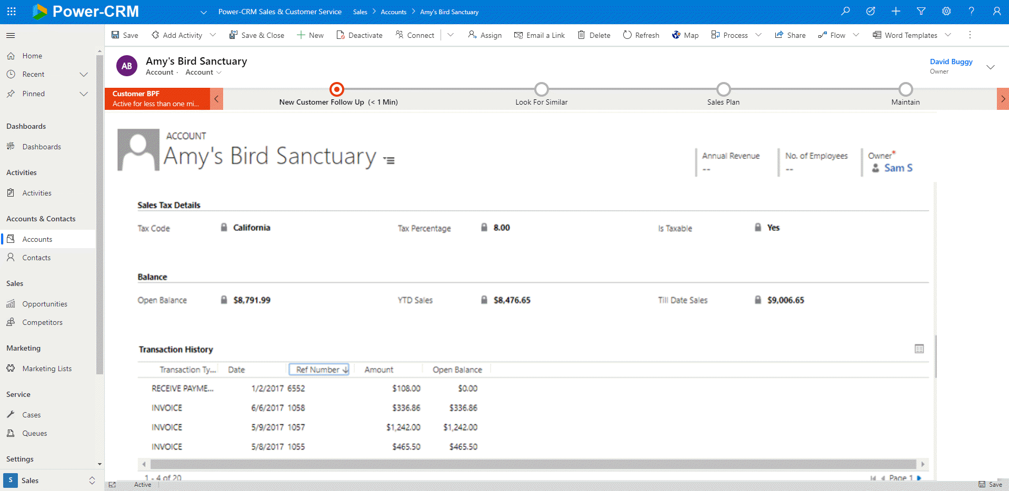
Task: Select the New Customer Follow Up stage
Action: [x=337, y=89]
